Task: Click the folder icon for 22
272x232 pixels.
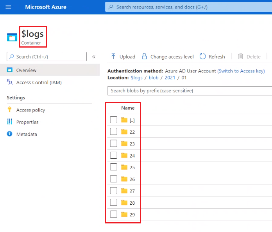Action: pyautogui.click(x=124, y=132)
